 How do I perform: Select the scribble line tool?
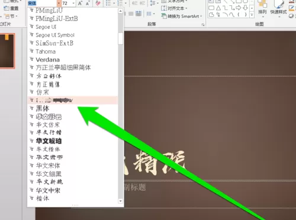[x=218, y=15]
